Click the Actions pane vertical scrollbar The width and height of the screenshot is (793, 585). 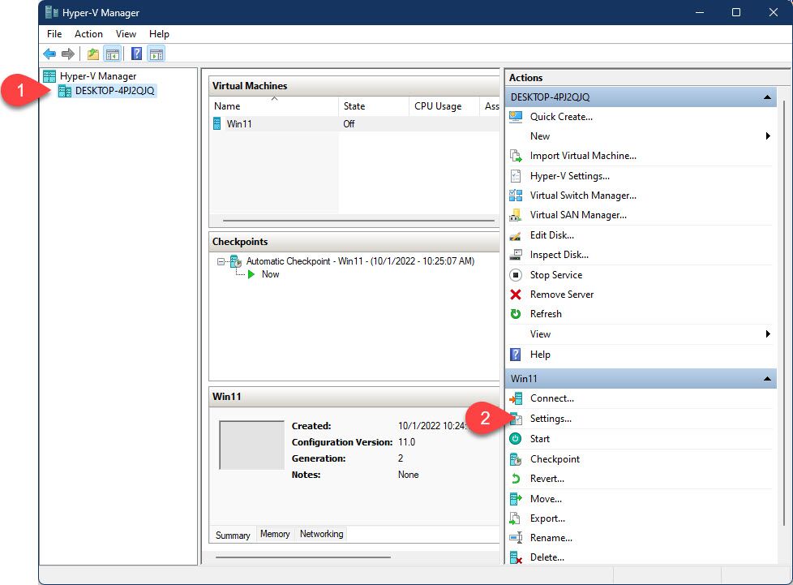point(783,314)
